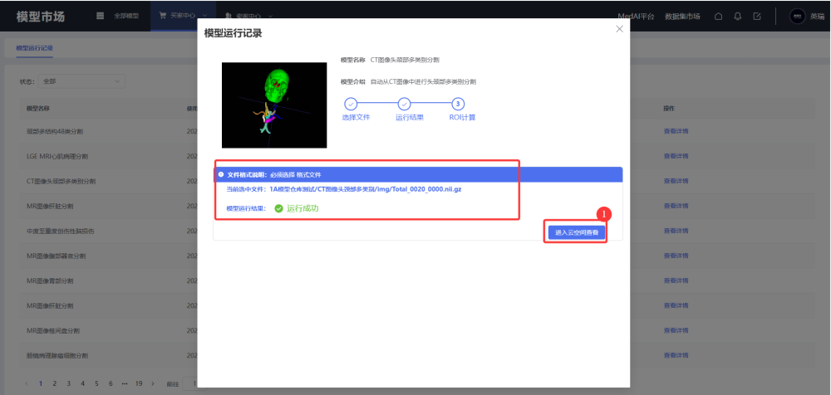Click the 运行结果 step circle
831x395 pixels.
[404, 104]
